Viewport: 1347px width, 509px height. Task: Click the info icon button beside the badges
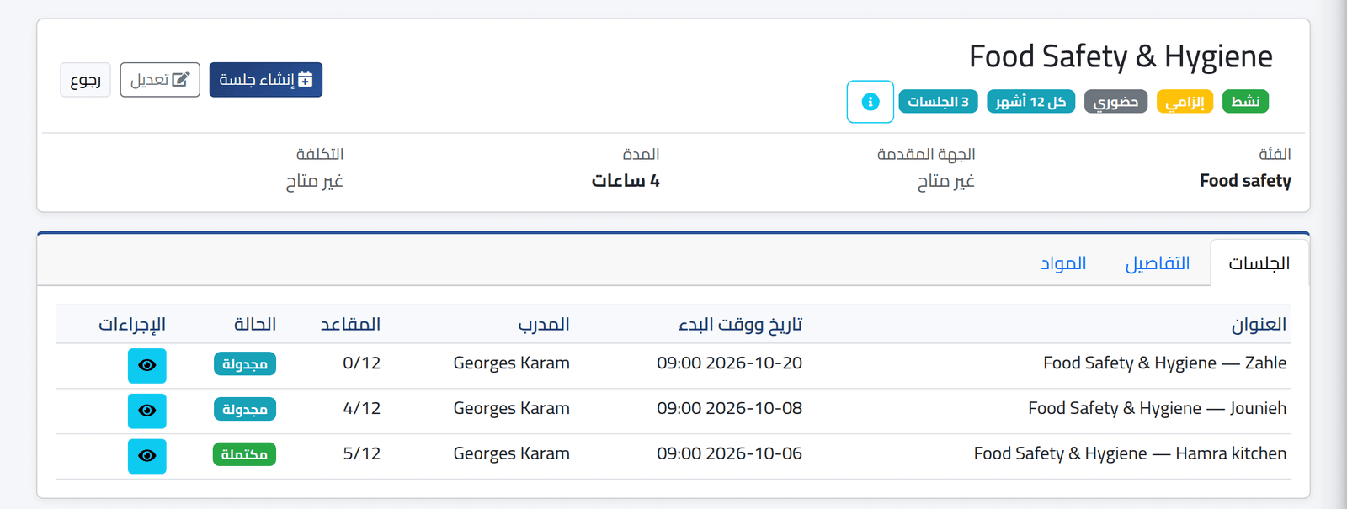[x=870, y=102]
